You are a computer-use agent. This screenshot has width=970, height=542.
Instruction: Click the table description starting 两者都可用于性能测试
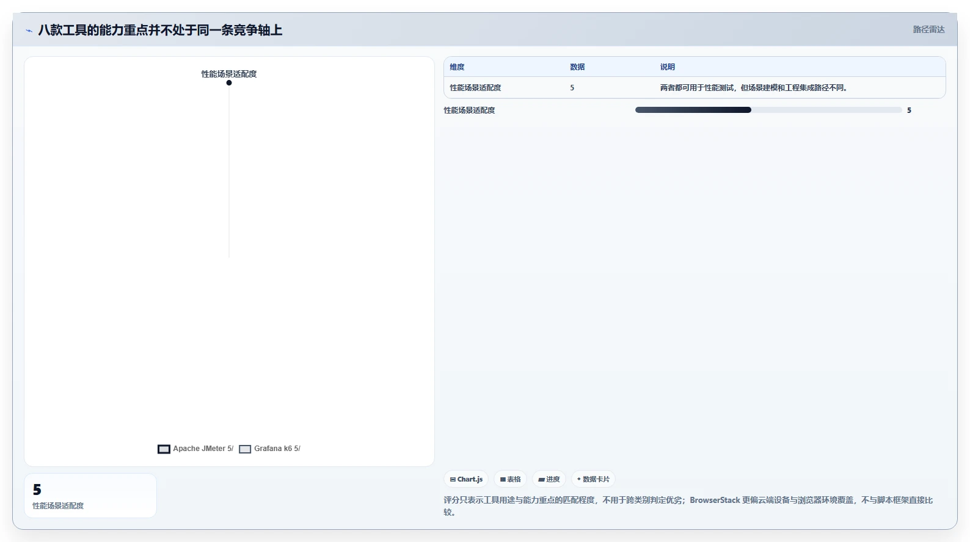754,88
